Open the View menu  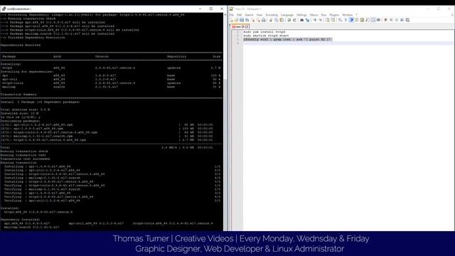[x=259, y=15]
